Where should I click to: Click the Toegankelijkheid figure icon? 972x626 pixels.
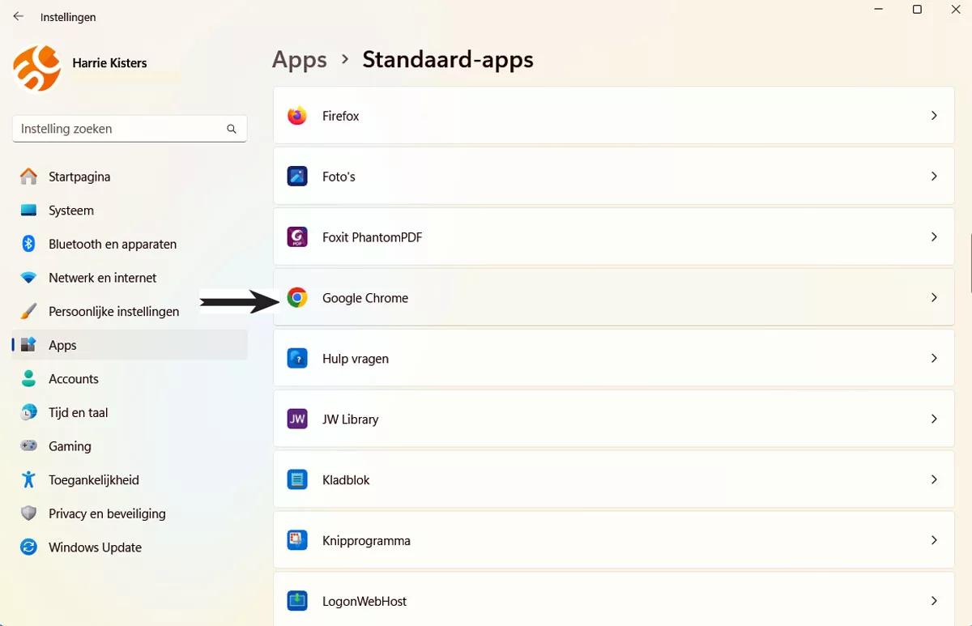click(28, 480)
